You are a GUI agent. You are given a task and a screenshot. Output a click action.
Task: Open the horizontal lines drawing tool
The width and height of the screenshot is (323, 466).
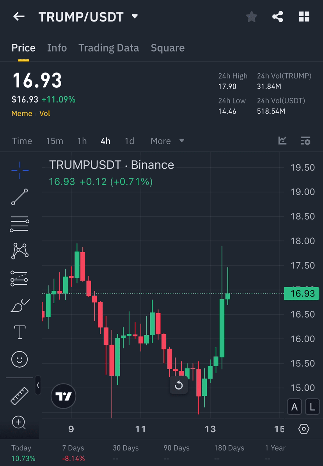19,224
